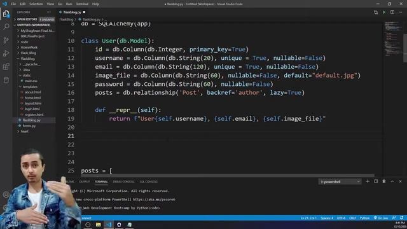Click Go Live in status bar
Image resolution: width=407 pixels, height=229 pixels.
[x=381, y=218]
